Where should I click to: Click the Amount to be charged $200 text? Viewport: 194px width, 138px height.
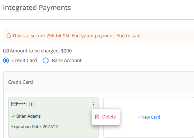pos(41,51)
